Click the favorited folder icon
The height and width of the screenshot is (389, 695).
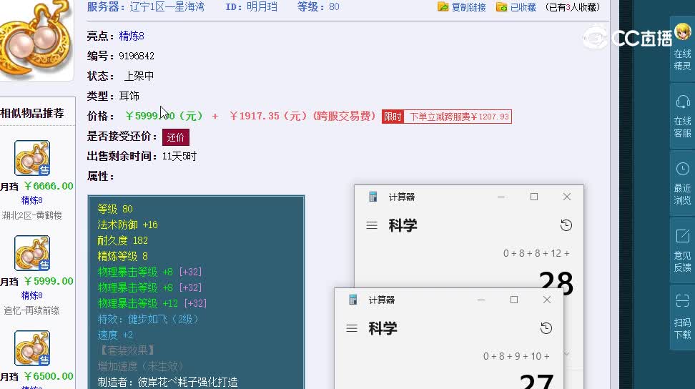click(x=501, y=6)
